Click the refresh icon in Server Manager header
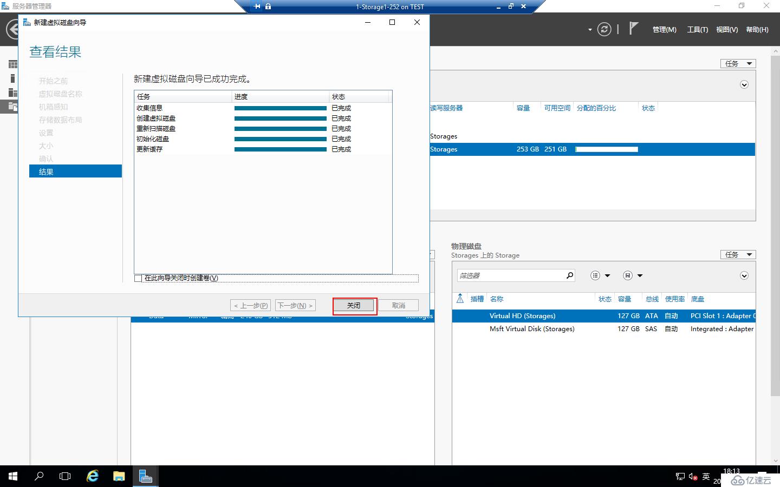Screen dimensions: 780x487 (604, 29)
